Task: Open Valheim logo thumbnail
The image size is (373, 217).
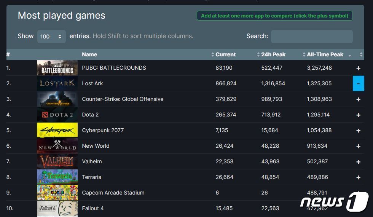Action: [x=57, y=161]
